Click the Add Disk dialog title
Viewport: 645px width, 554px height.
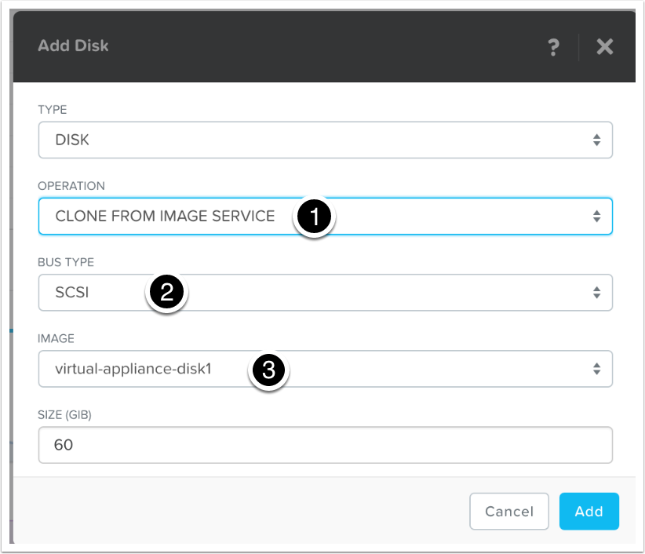click(73, 46)
